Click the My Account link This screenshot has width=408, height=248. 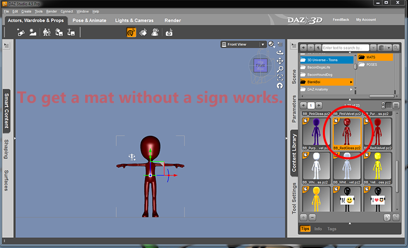pos(366,19)
